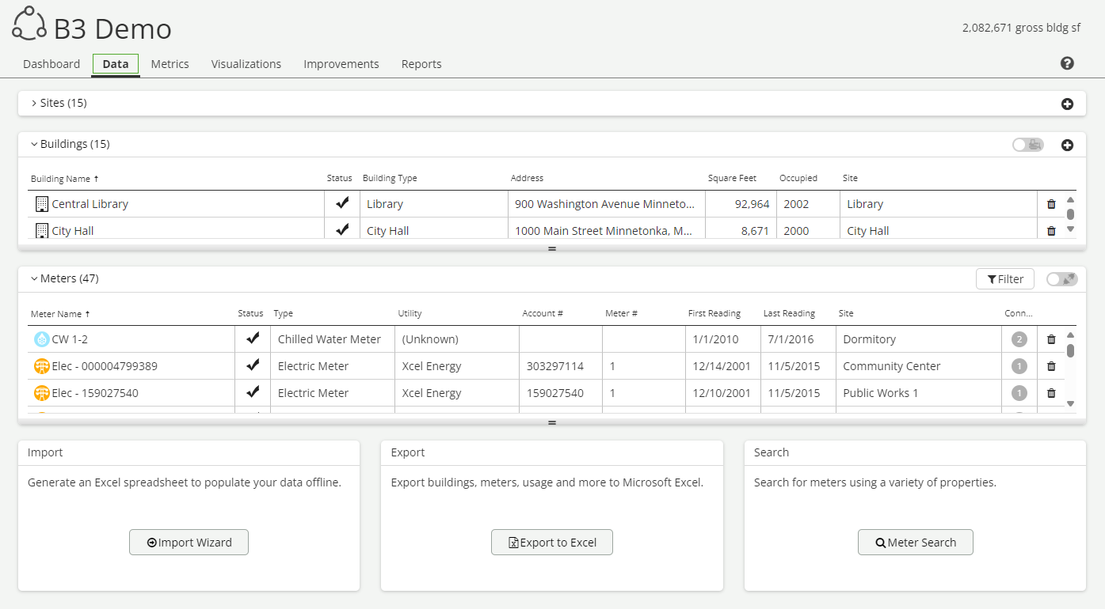The image size is (1105, 609).
Task: Switch to the Metrics tab
Action: pyautogui.click(x=170, y=64)
